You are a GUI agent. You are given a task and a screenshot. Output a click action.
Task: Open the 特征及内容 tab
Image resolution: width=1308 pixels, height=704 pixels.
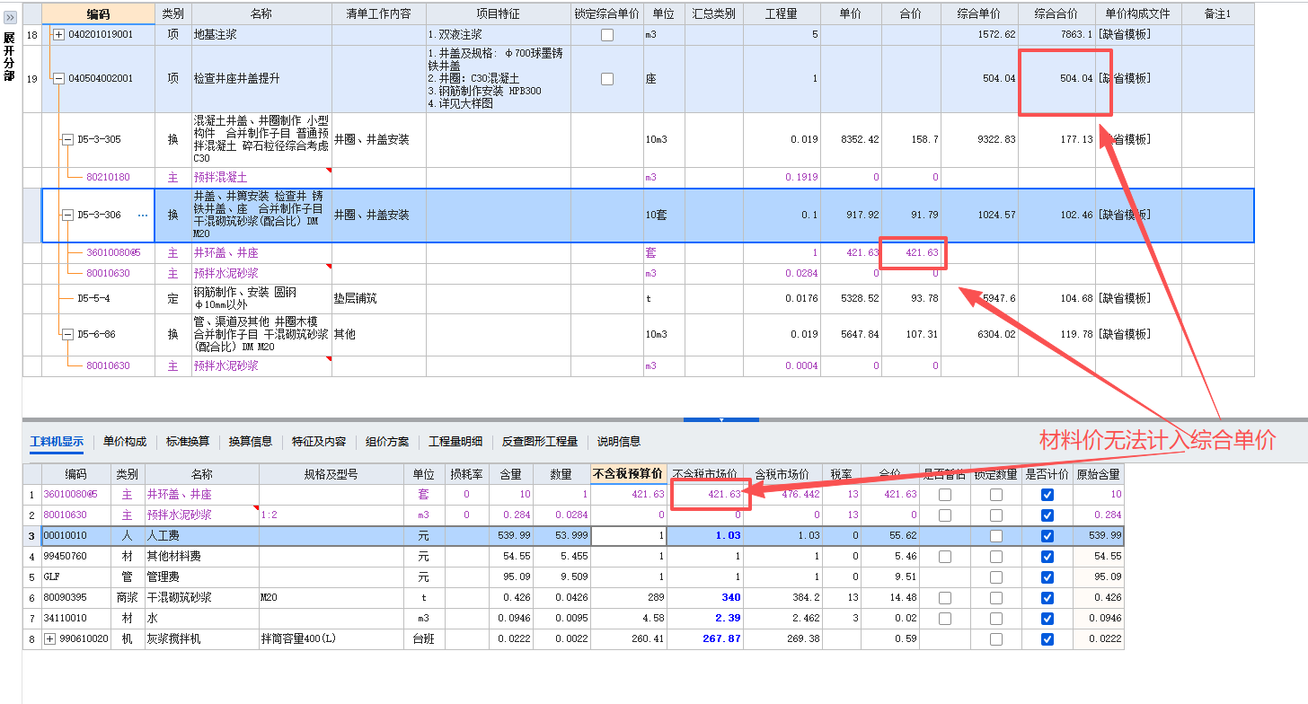tap(319, 442)
